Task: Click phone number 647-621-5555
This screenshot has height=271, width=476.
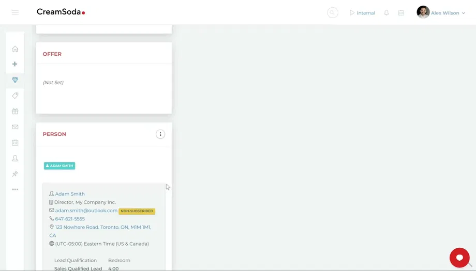Action: [x=70, y=219]
